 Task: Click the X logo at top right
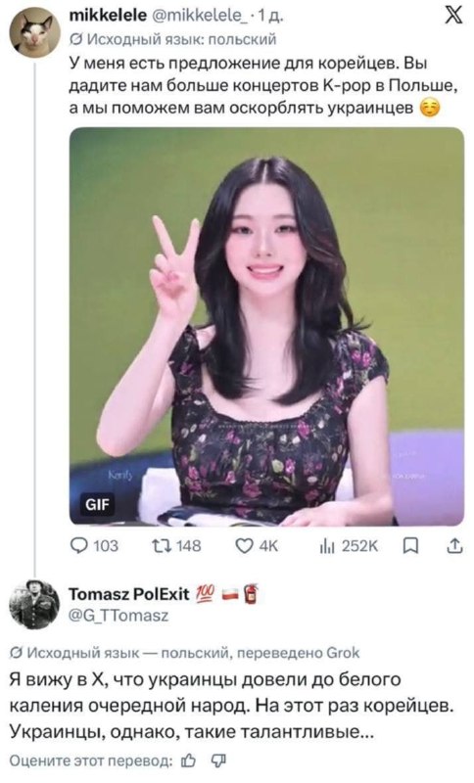452,18
